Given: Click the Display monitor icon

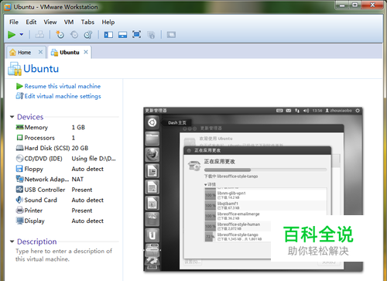Looking at the screenshot, I should click(x=19, y=221).
